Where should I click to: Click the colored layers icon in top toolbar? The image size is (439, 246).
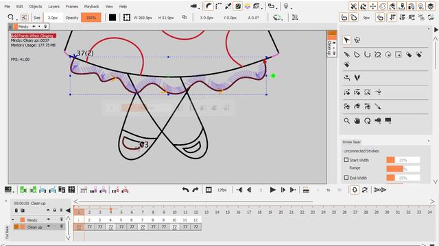tap(247, 6)
